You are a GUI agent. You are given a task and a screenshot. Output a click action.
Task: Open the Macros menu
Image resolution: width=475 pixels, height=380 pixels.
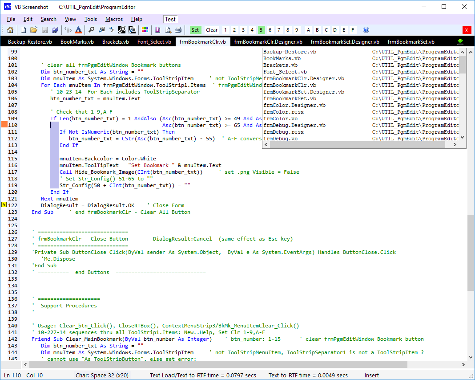[114, 19]
